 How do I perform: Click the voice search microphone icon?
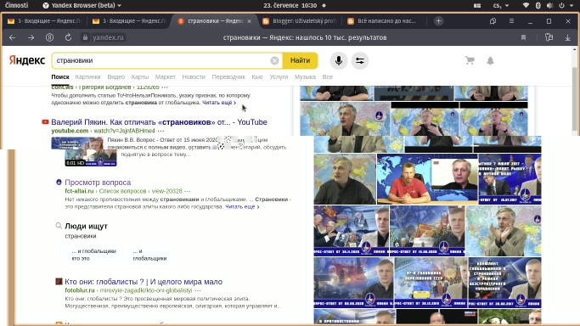coord(338,60)
